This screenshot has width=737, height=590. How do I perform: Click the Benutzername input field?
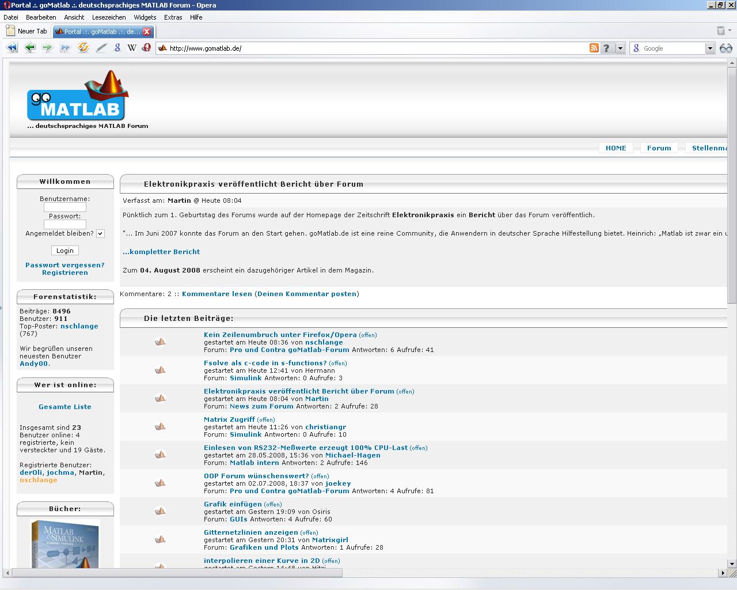point(65,207)
